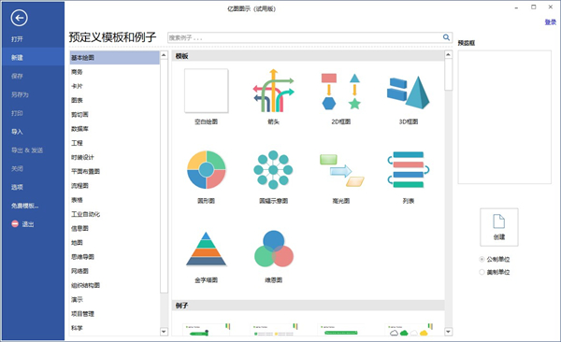
Task: Select the 美制单位 US units radio
Action: (x=482, y=272)
